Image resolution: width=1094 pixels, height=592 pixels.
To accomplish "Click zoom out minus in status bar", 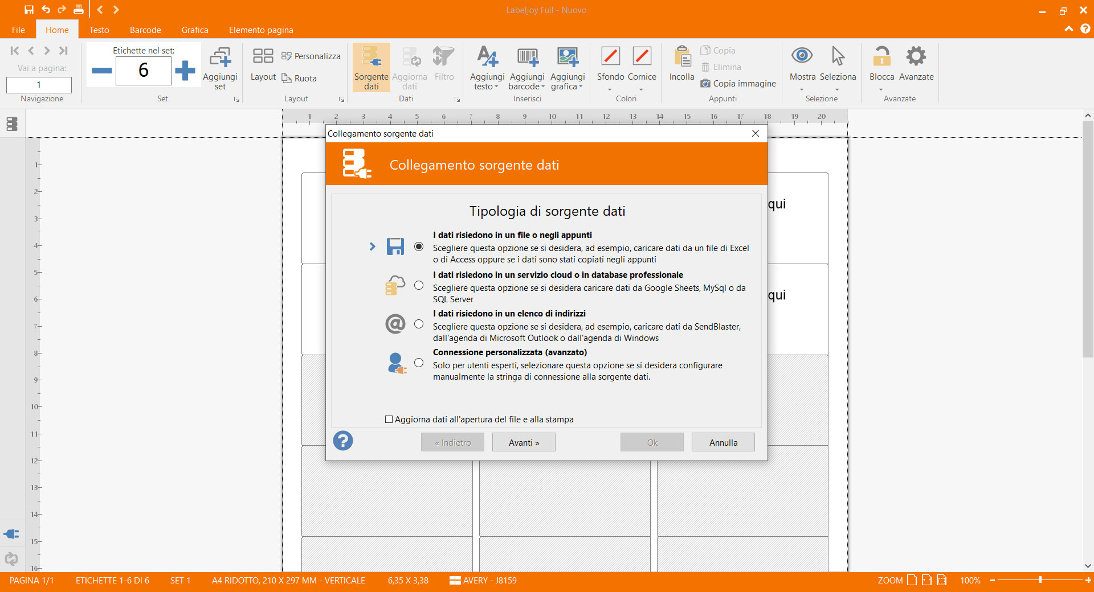I will coord(993,580).
